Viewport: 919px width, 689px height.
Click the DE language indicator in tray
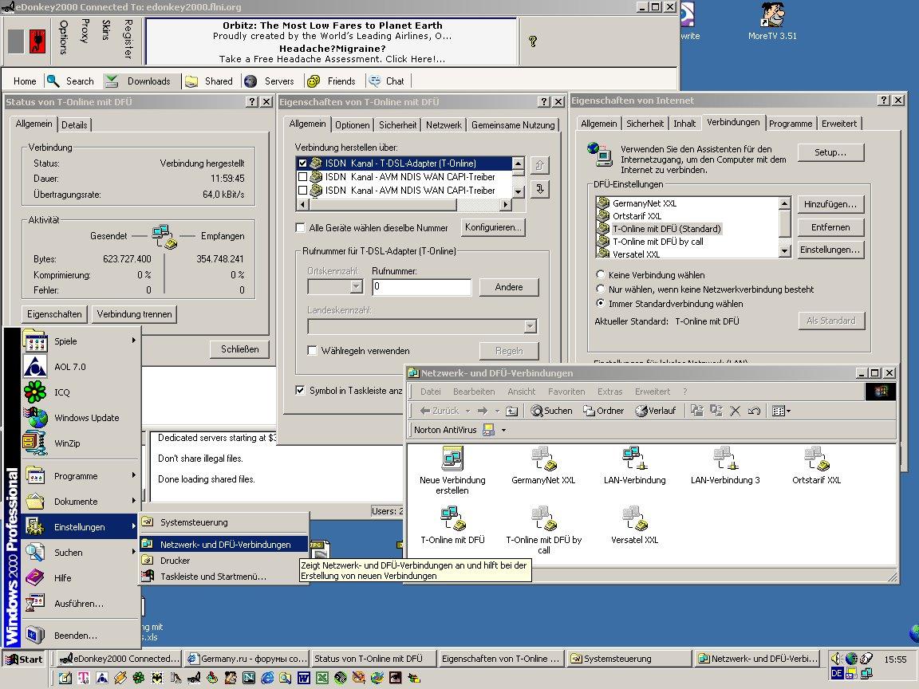click(837, 674)
